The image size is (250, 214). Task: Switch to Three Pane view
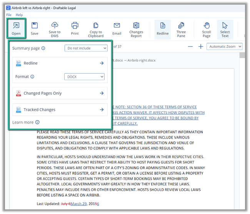pyautogui.click(x=181, y=30)
